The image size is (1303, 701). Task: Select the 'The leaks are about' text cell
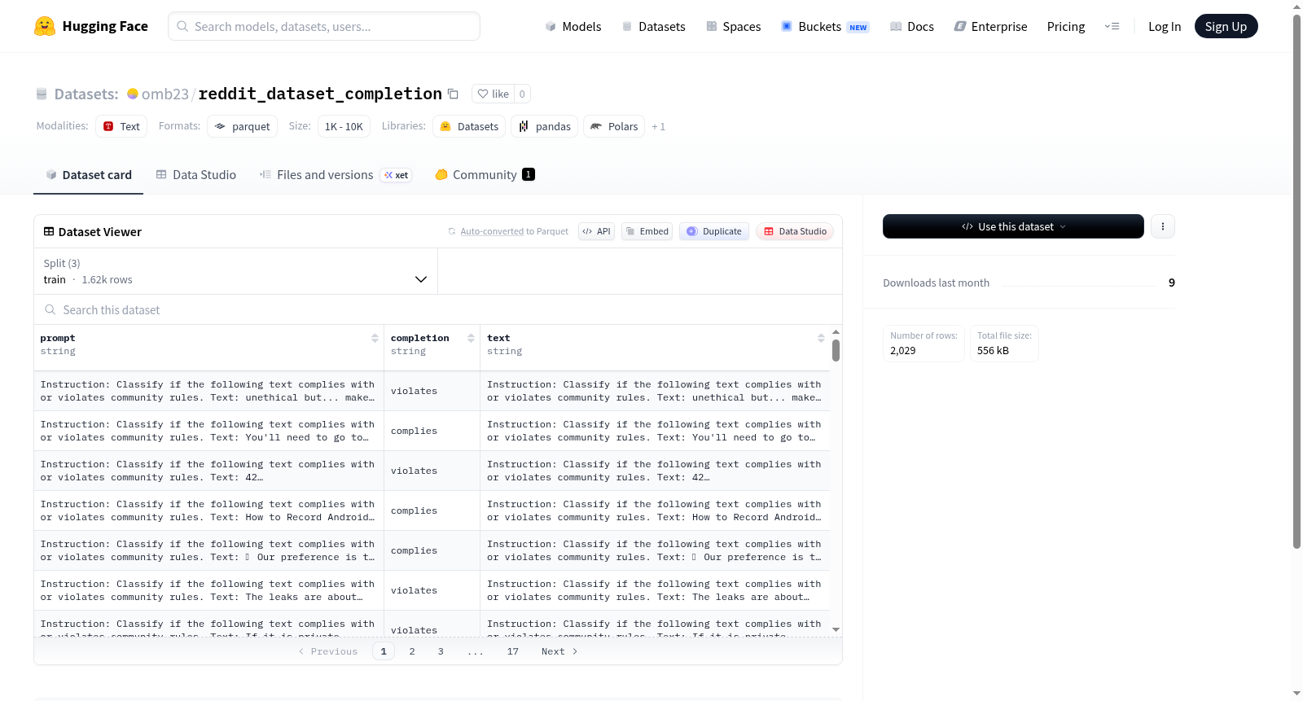(x=655, y=590)
